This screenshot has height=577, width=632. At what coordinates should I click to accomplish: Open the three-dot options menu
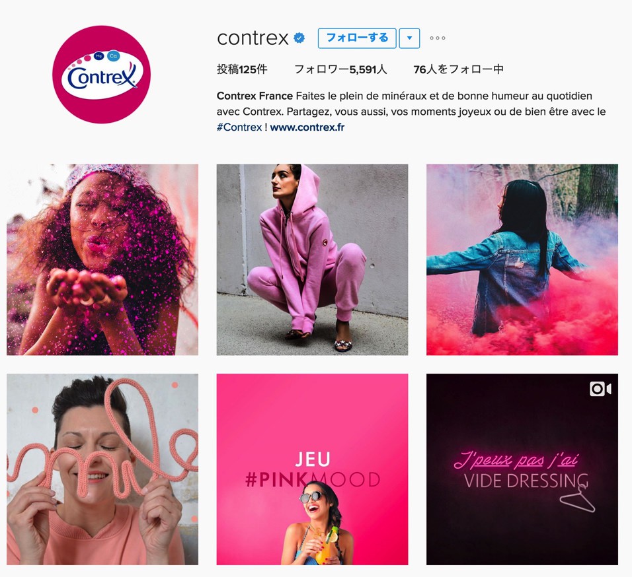coord(438,38)
